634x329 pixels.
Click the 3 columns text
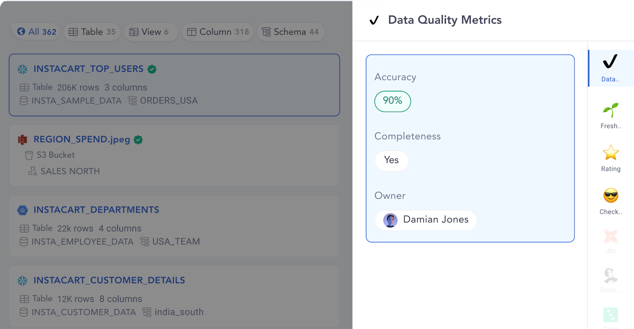tap(126, 88)
